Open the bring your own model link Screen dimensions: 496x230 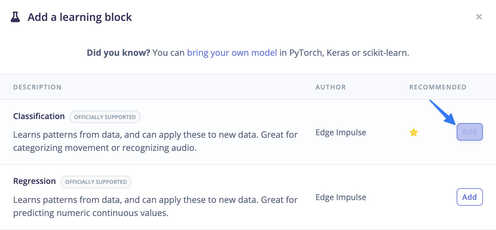click(x=232, y=53)
